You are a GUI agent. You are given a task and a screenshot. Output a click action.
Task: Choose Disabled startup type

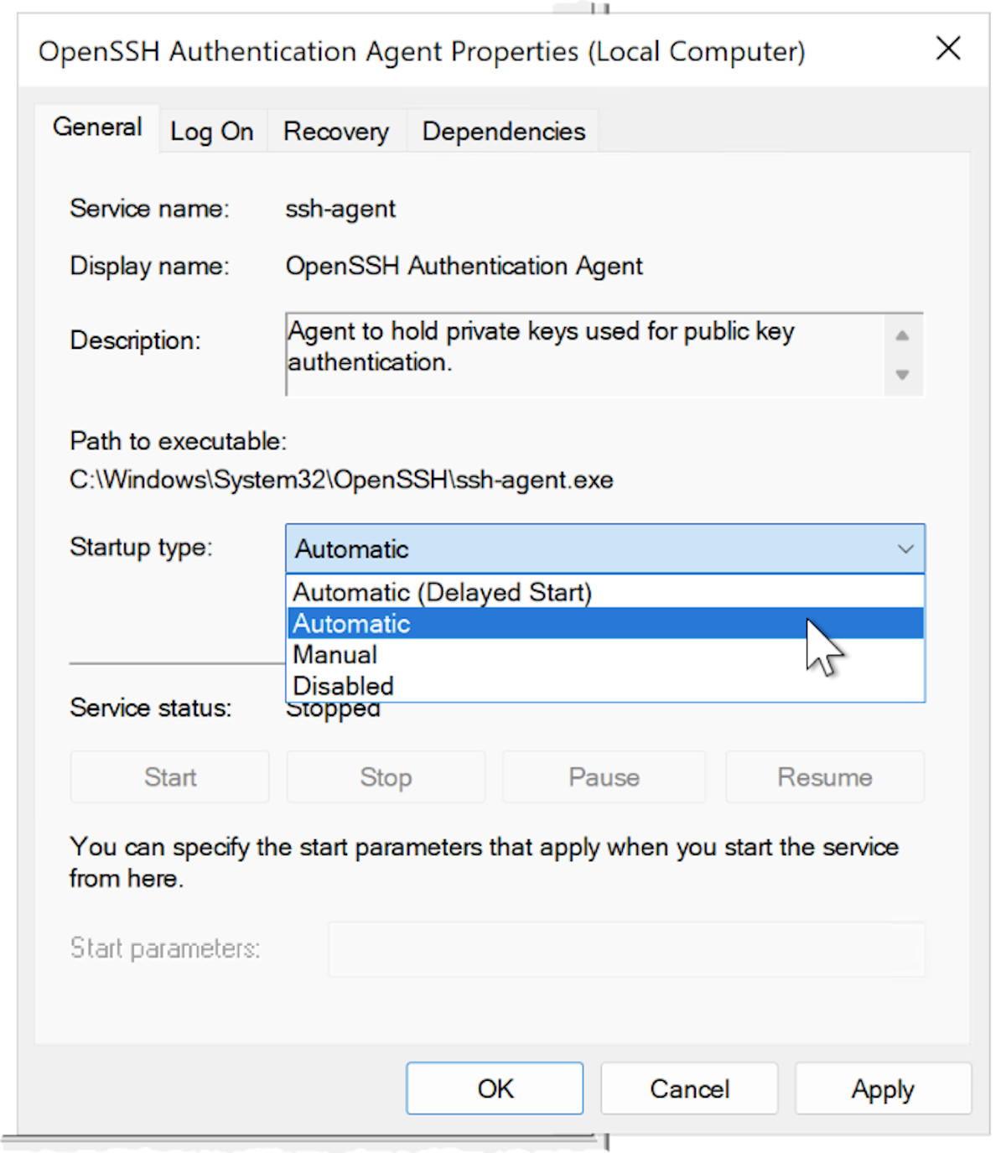(605, 685)
